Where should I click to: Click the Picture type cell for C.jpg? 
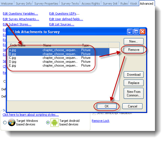(86, 58)
